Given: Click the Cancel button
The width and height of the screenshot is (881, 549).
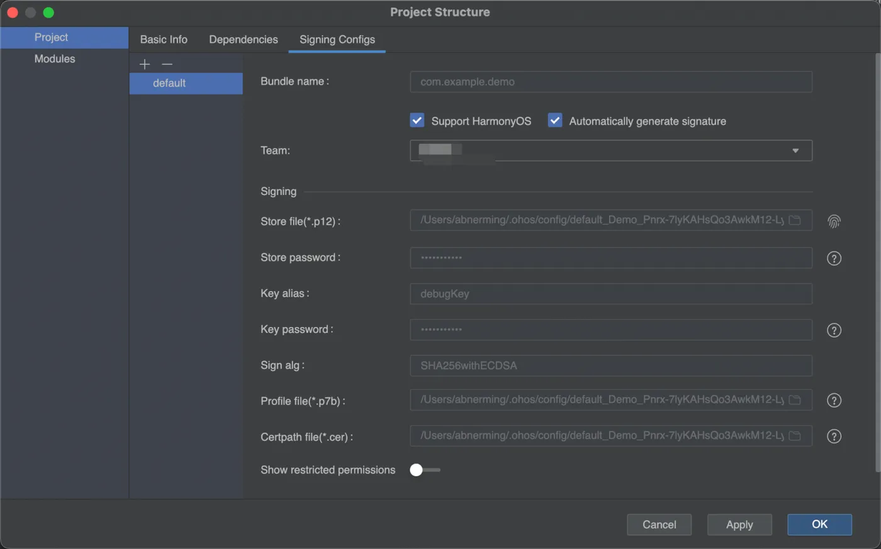Looking at the screenshot, I should (x=659, y=524).
